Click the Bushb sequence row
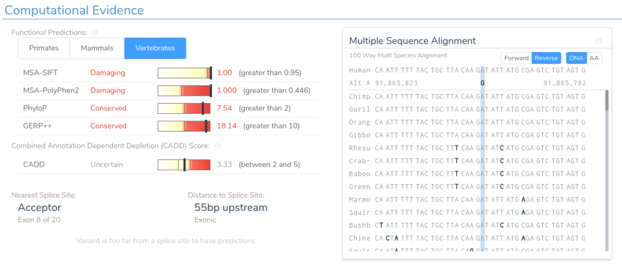 point(467,225)
